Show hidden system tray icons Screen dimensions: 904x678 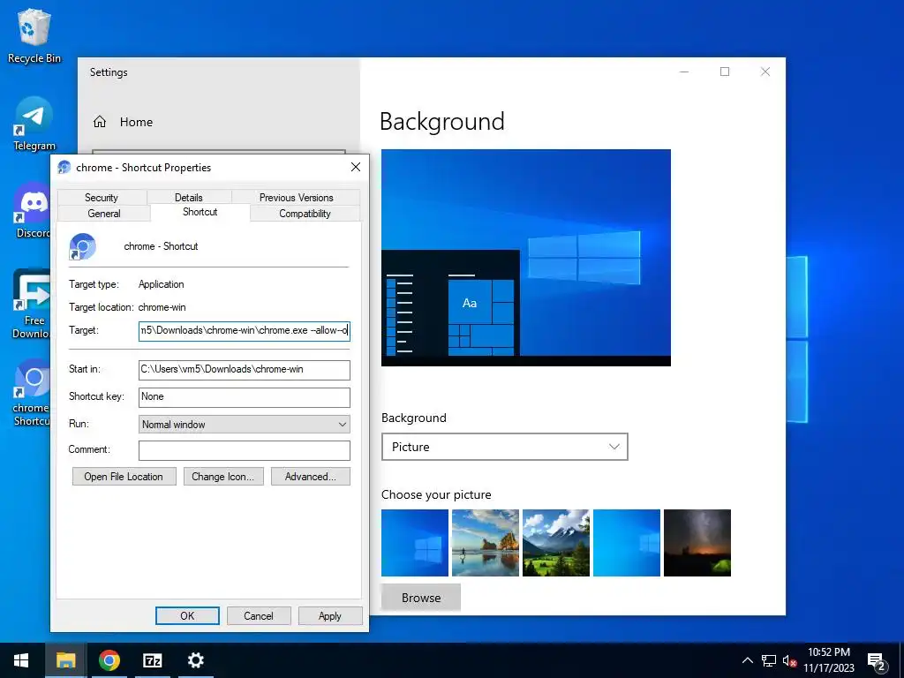pyautogui.click(x=747, y=660)
